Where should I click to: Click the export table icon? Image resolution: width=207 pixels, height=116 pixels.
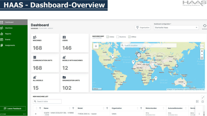point(203,102)
